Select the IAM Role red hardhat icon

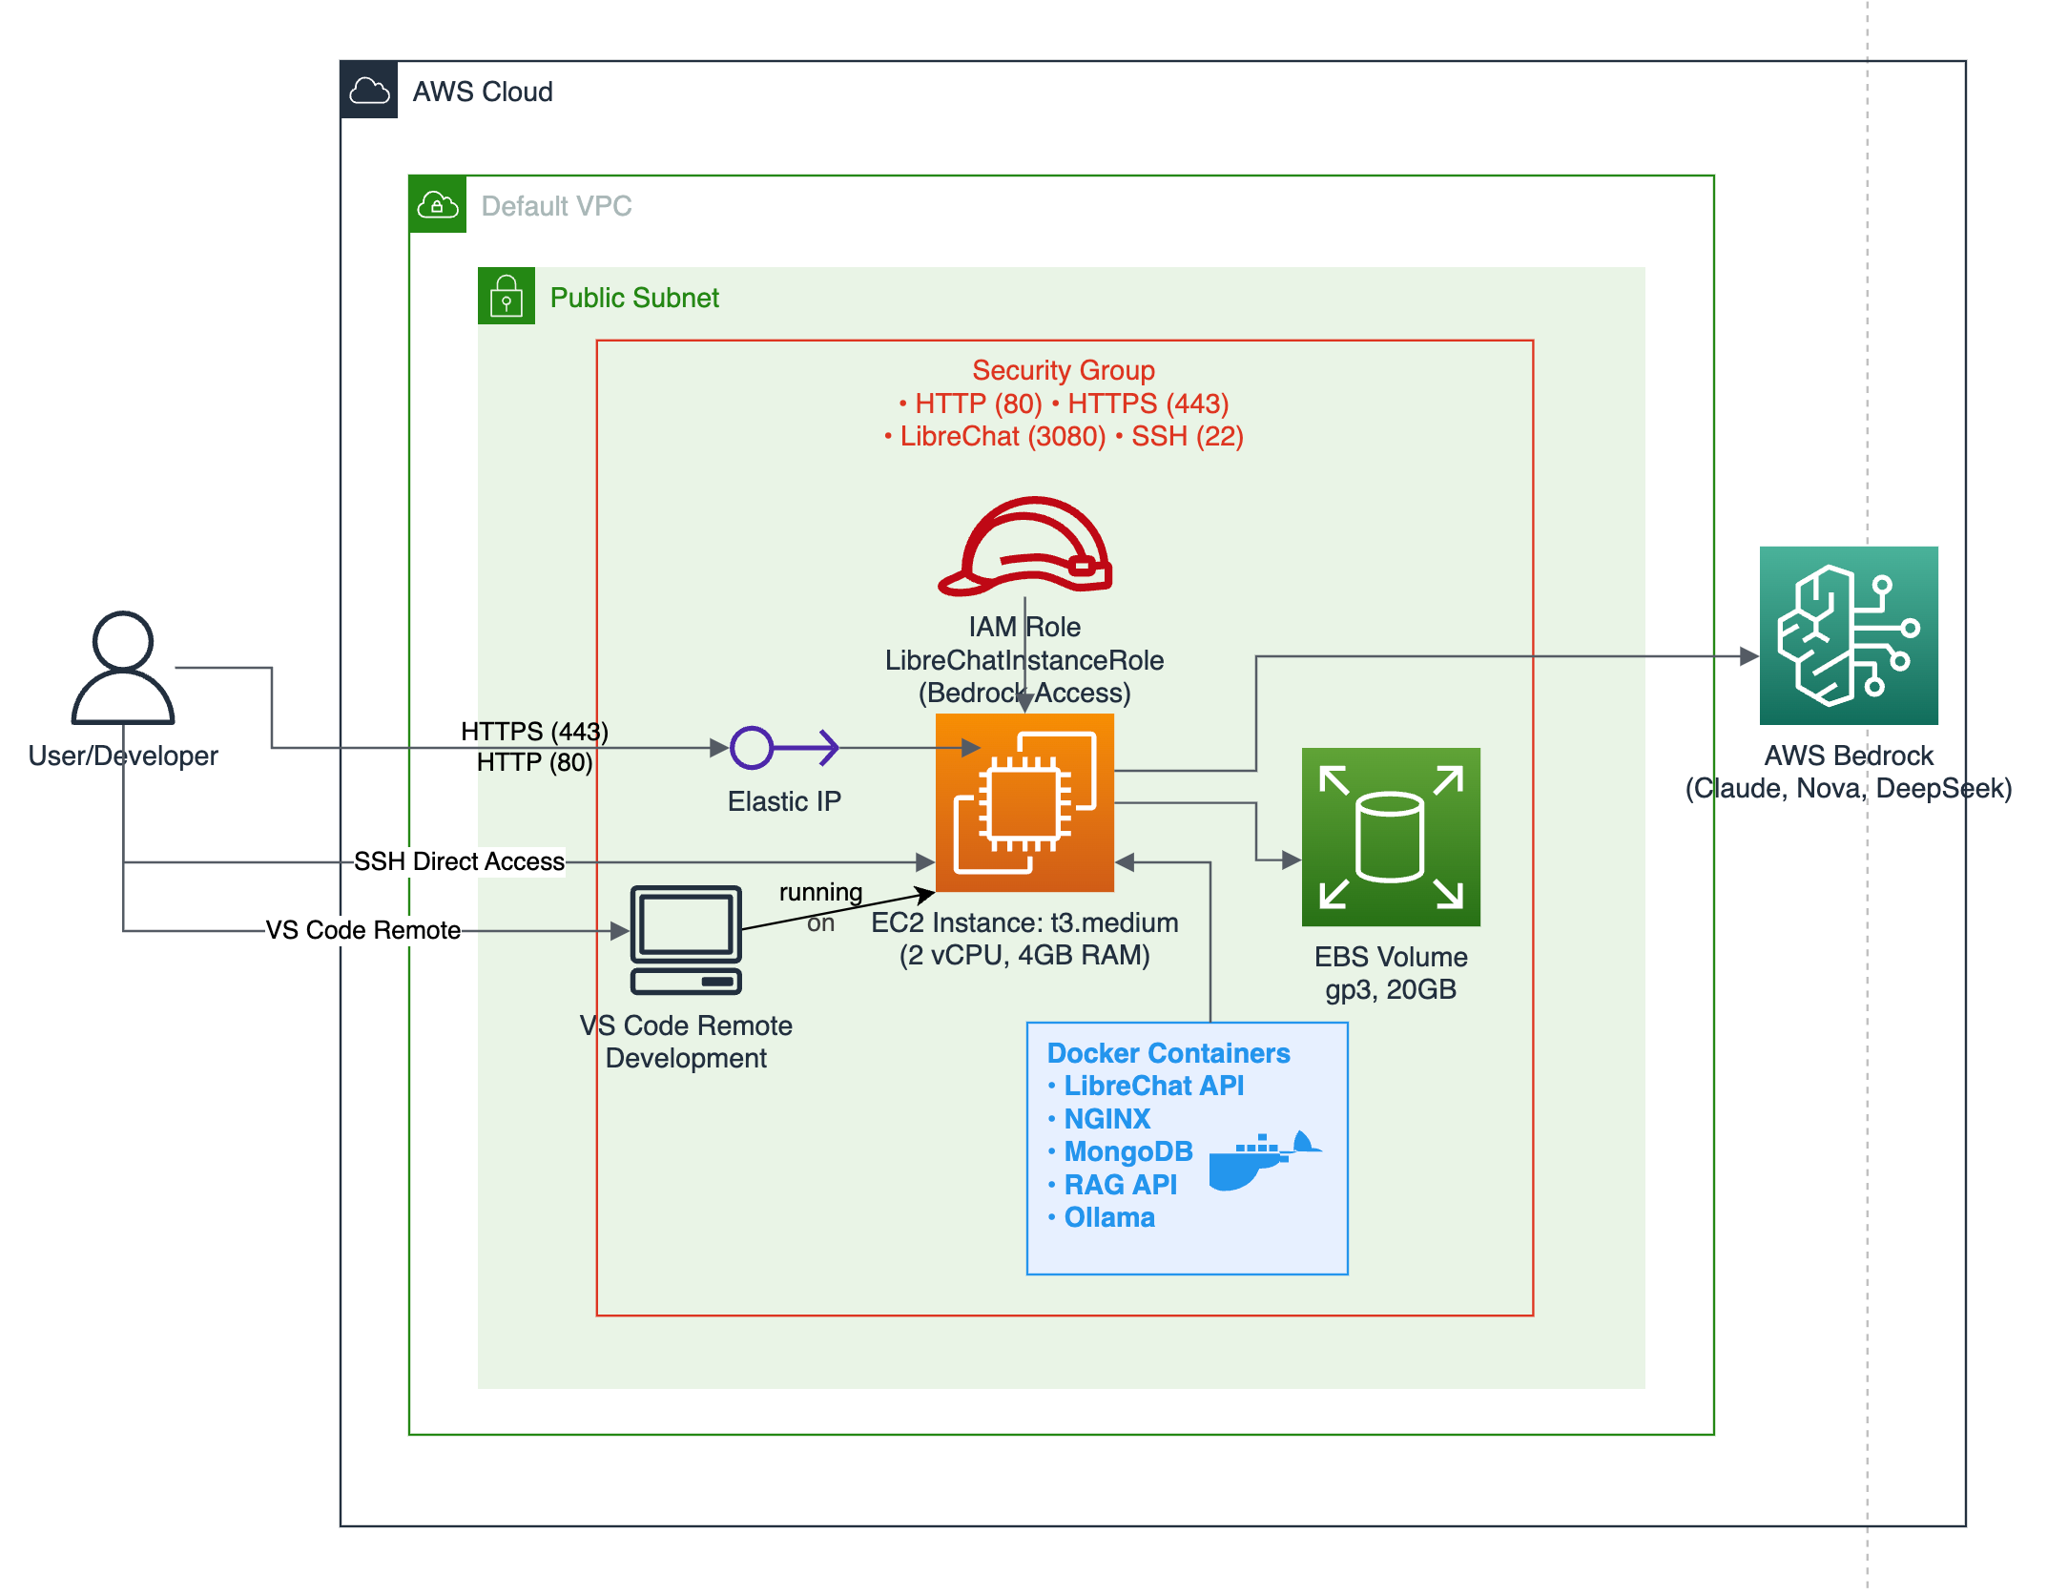[1025, 547]
